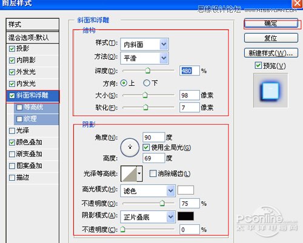Toggle the 斜面和浮雕 checkbox
Viewport: 303px width, 243px height.
tap(12, 96)
